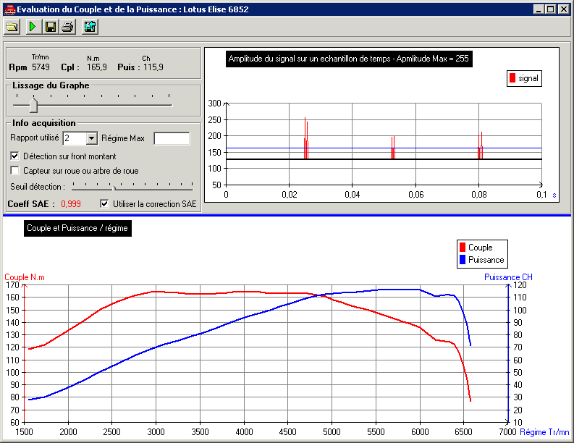
Task: Click the export graph toolbar icon
Action: (90, 27)
